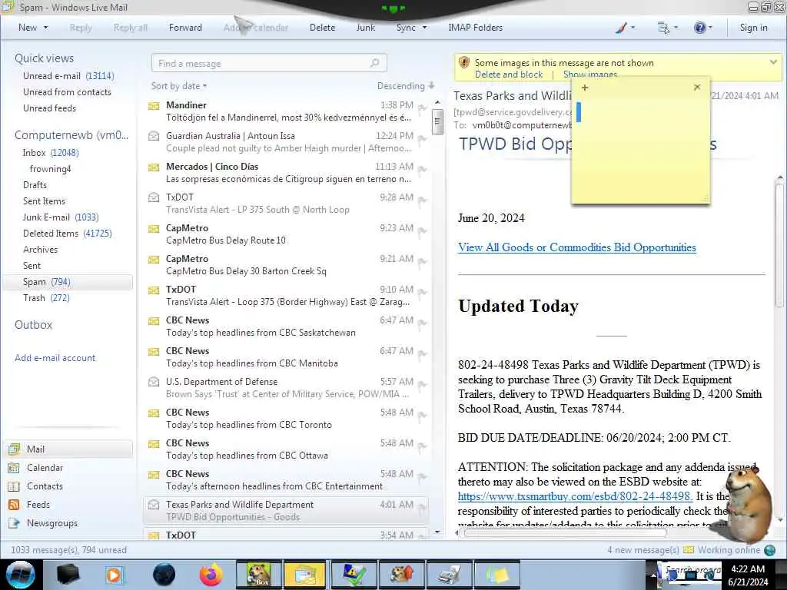Image resolution: width=787 pixels, height=590 pixels.
Task: Open the Inbox folder
Action: tap(50, 153)
